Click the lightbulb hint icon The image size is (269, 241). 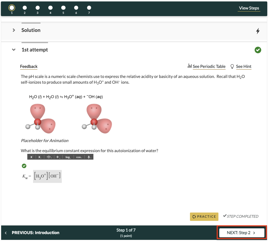tap(232, 66)
